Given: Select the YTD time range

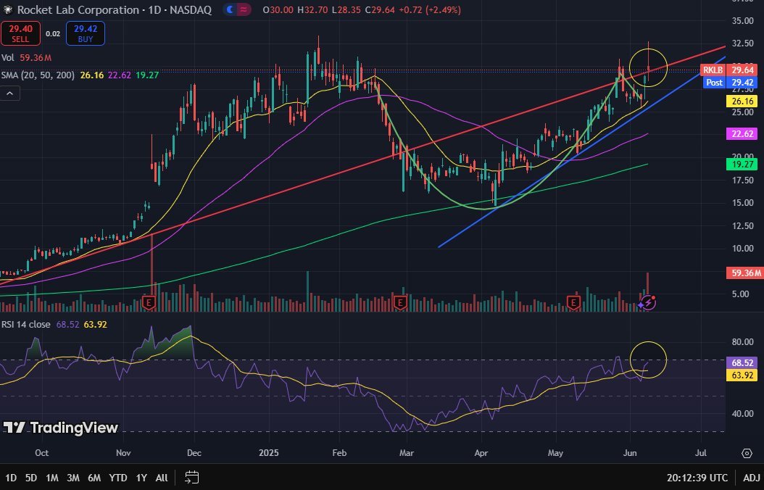Looking at the screenshot, I should point(118,478).
